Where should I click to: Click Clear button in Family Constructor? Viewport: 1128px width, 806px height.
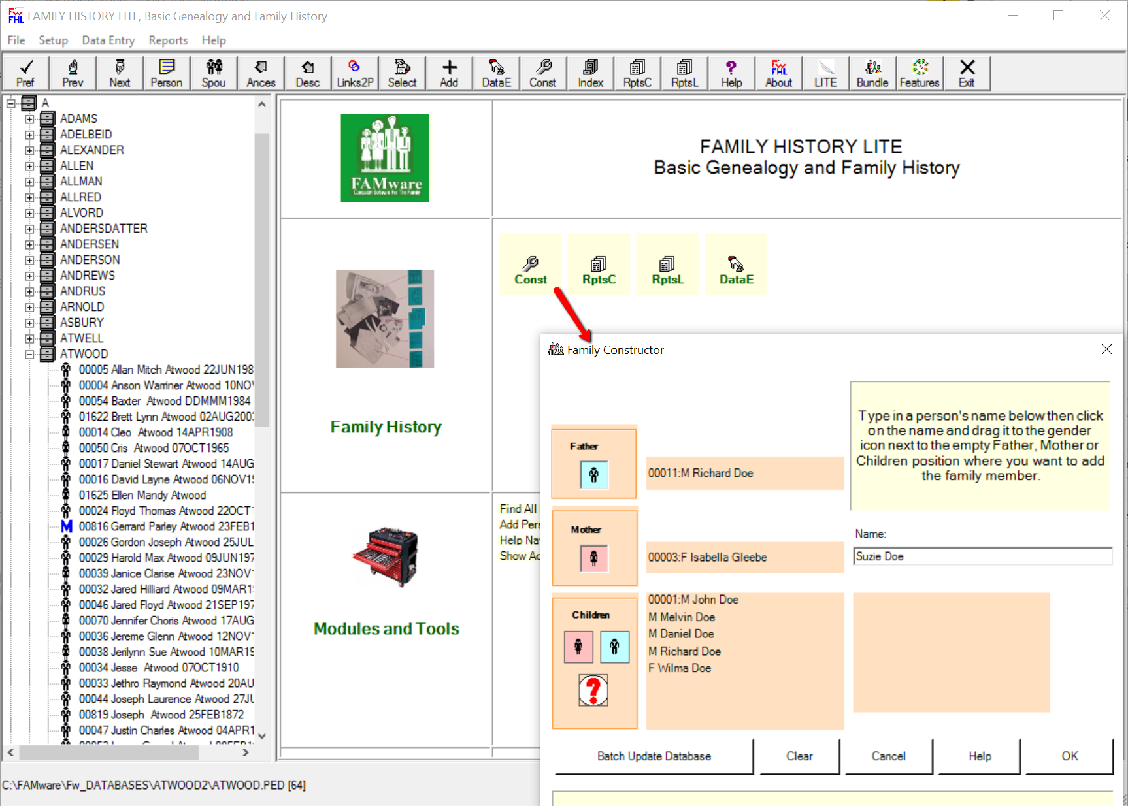coord(800,756)
